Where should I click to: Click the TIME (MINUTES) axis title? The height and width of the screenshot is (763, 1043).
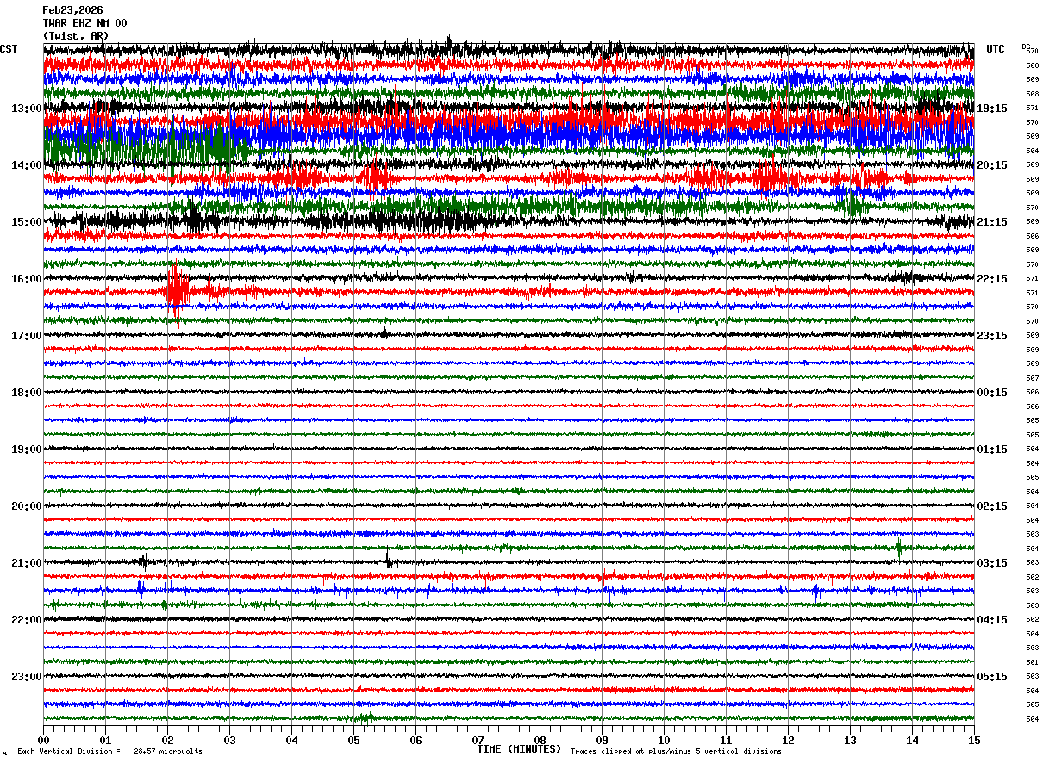tap(519, 749)
